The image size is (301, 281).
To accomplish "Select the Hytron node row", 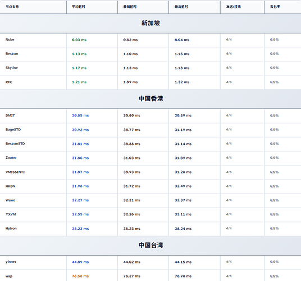I will pos(150,229).
